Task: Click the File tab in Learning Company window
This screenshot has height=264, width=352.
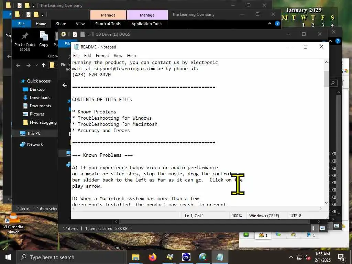Action: click(x=21, y=24)
